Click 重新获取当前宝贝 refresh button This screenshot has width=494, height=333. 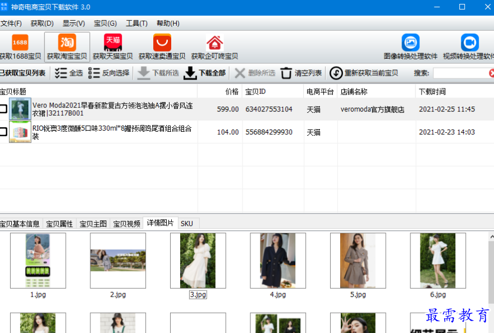364,73
